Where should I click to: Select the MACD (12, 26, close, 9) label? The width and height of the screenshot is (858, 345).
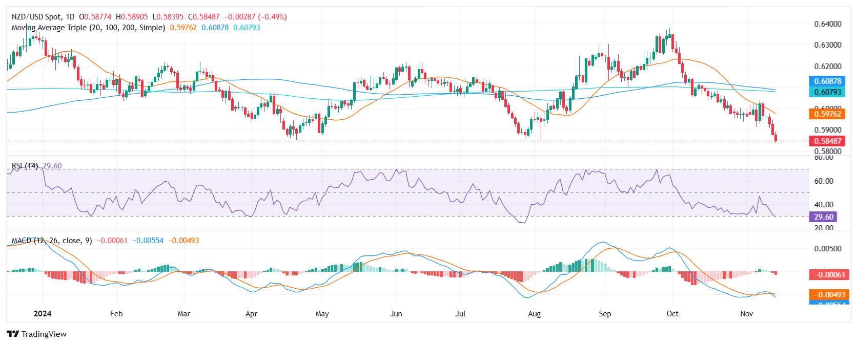52,241
